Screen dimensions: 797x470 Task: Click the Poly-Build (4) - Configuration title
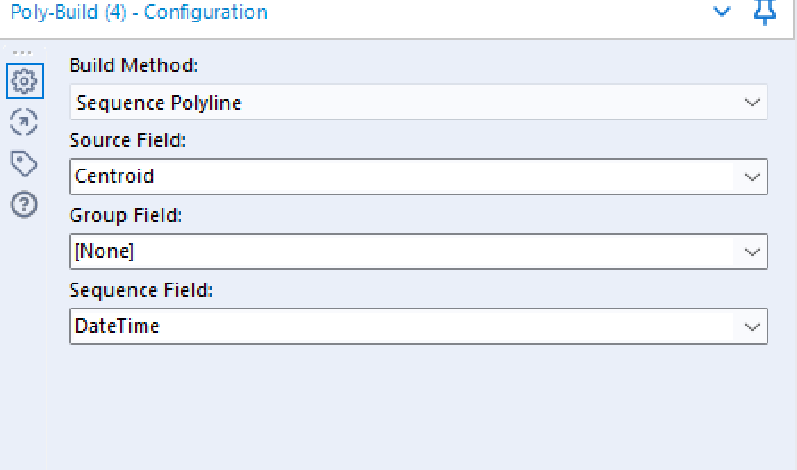[138, 12]
